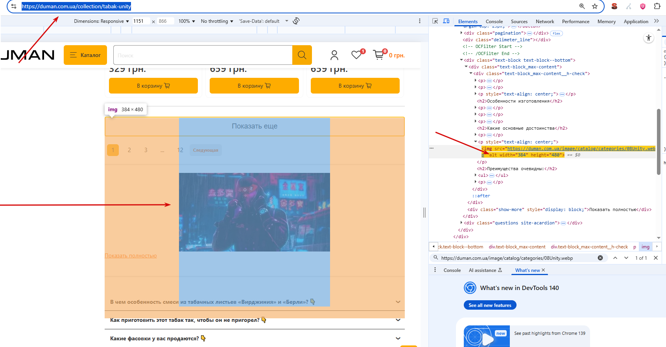
Task: Open the shopping cart icon
Action: [378, 55]
